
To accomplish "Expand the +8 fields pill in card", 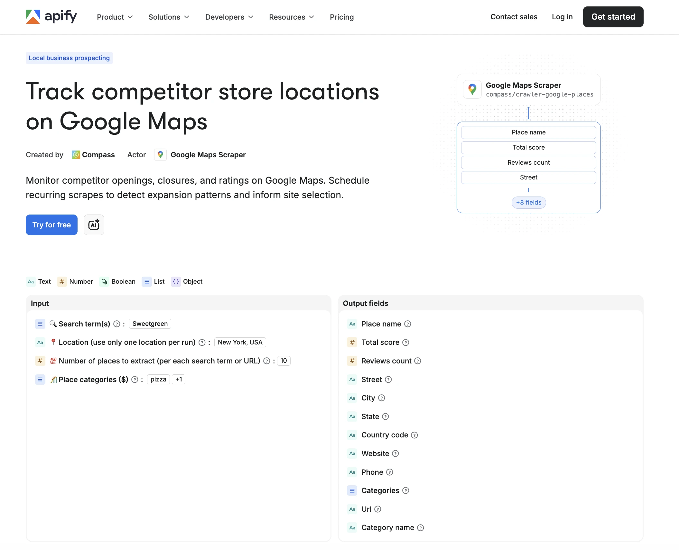I will click(529, 203).
